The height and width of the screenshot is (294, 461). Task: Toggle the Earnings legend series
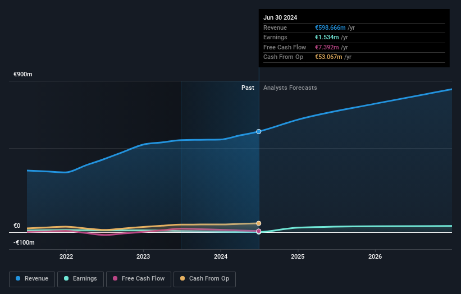tap(80, 279)
